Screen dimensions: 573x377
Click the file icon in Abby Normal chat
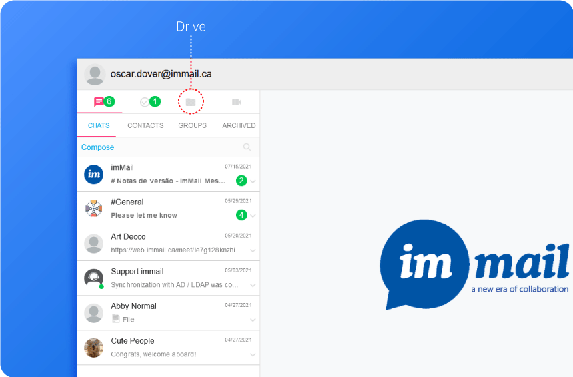click(116, 318)
